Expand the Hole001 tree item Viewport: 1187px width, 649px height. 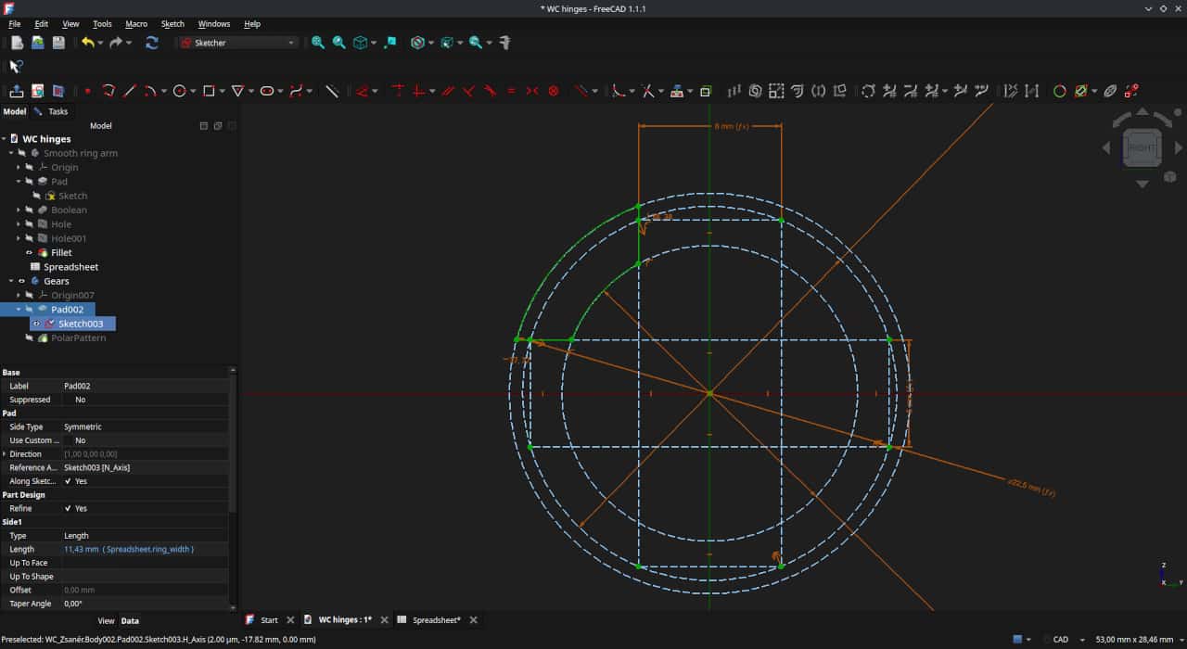[x=19, y=238]
